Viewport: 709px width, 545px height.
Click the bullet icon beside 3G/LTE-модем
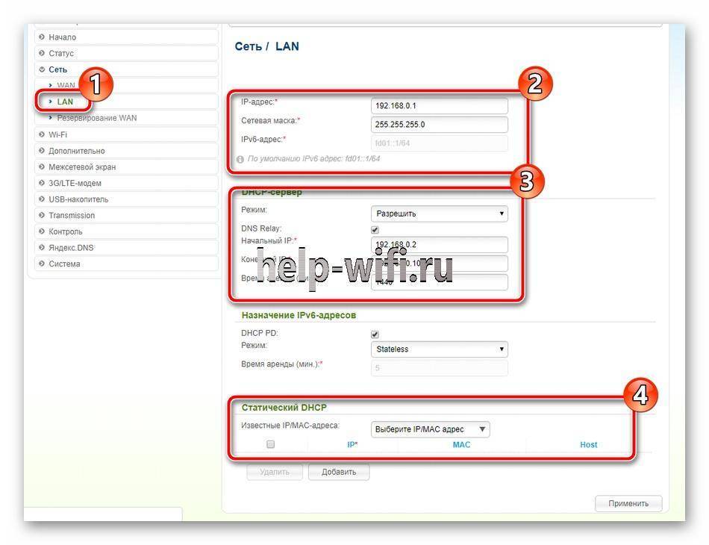[x=42, y=183]
